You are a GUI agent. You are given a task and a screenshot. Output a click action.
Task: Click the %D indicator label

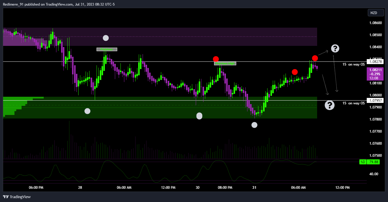coord(363,162)
